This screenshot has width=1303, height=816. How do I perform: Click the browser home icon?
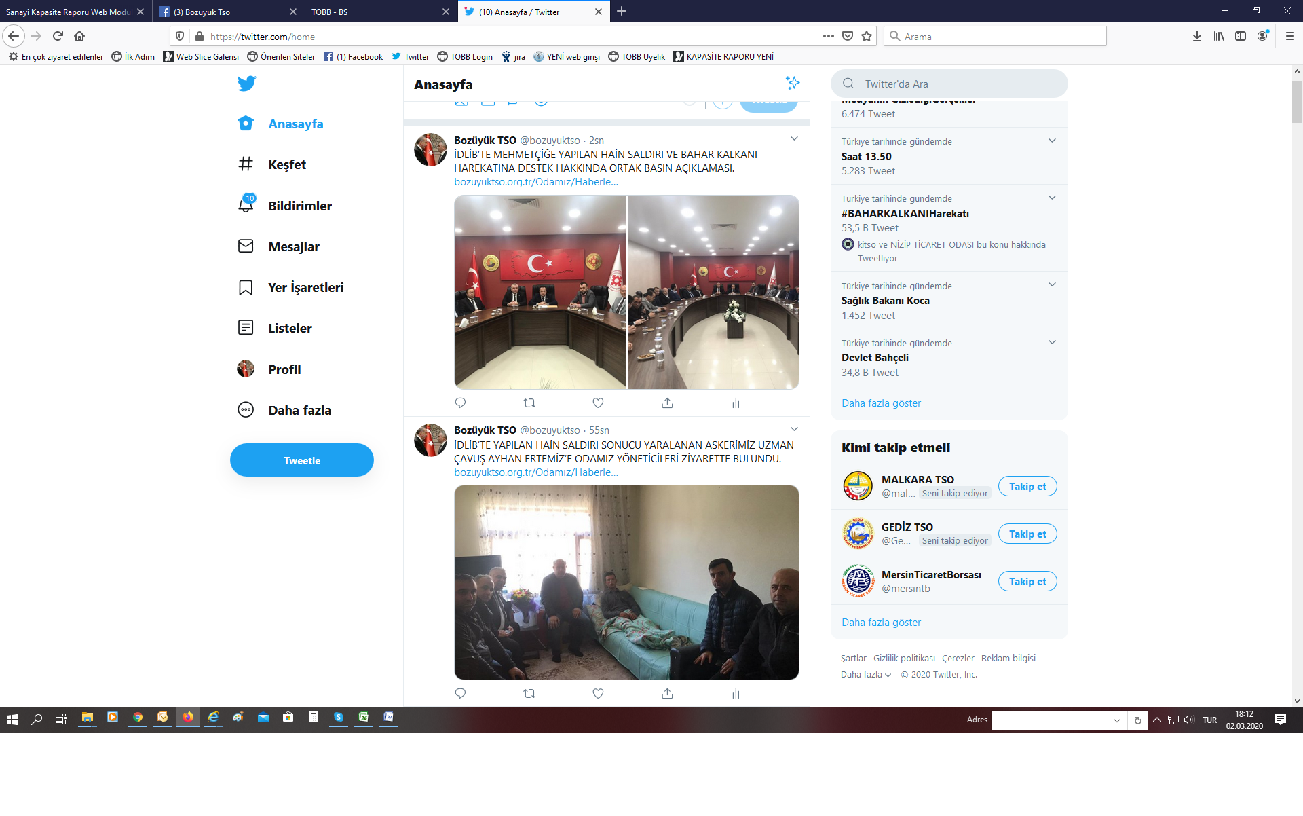click(79, 36)
